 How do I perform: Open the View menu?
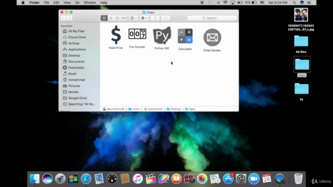click(x=67, y=3)
